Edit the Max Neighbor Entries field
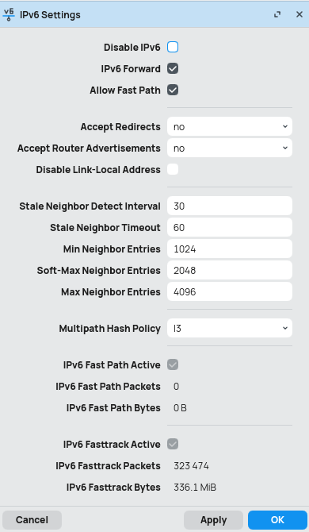Screen dimensions: 309x532 (x=230, y=291)
